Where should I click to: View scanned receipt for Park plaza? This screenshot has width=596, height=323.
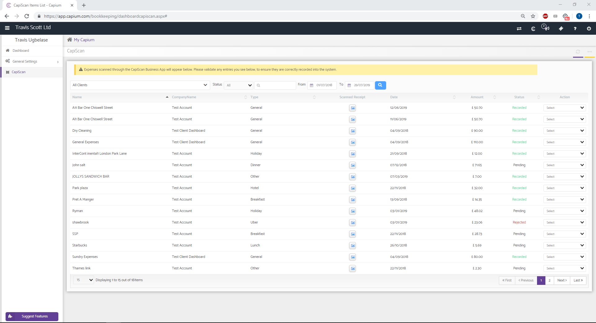click(353, 188)
